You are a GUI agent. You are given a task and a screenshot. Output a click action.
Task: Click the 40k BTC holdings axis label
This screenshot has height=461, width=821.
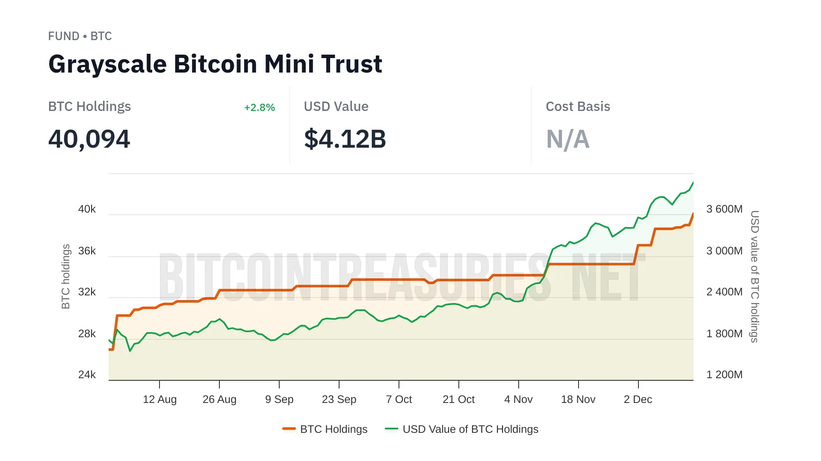pyautogui.click(x=87, y=209)
